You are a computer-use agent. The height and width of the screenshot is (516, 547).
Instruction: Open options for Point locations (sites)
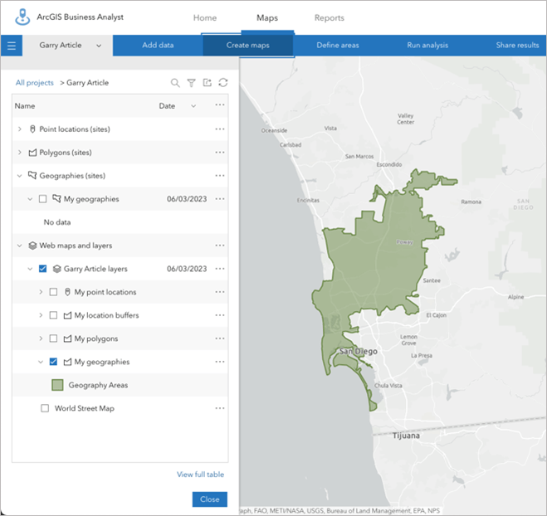[x=220, y=129]
